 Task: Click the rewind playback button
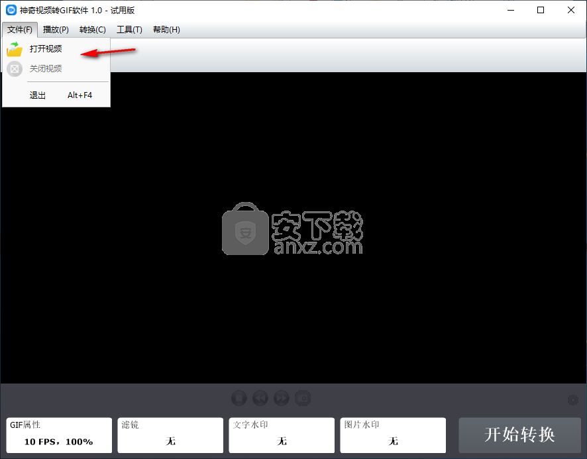[x=260, y=398]
